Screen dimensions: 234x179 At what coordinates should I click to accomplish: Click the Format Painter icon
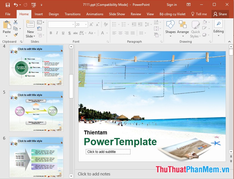(16, 35)
